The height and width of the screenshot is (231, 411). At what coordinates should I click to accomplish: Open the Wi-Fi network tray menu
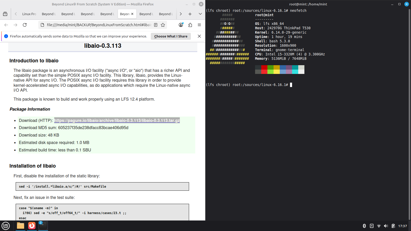point(379,226)
